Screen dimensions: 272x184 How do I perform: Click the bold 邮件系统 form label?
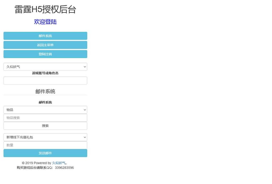pos(45,102)
